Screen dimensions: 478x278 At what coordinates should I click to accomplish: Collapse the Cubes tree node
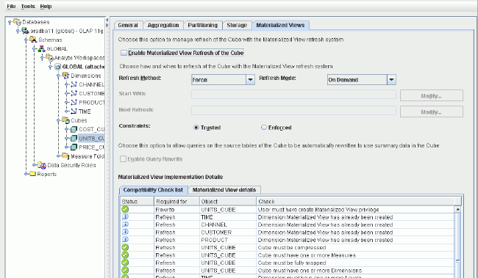[x=58, y=120]
